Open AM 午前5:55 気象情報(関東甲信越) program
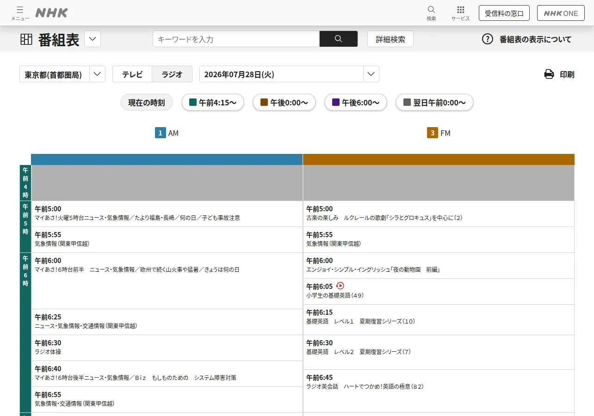Image resolution: width=594 pixels, height=416 pixels. [167, 239]
